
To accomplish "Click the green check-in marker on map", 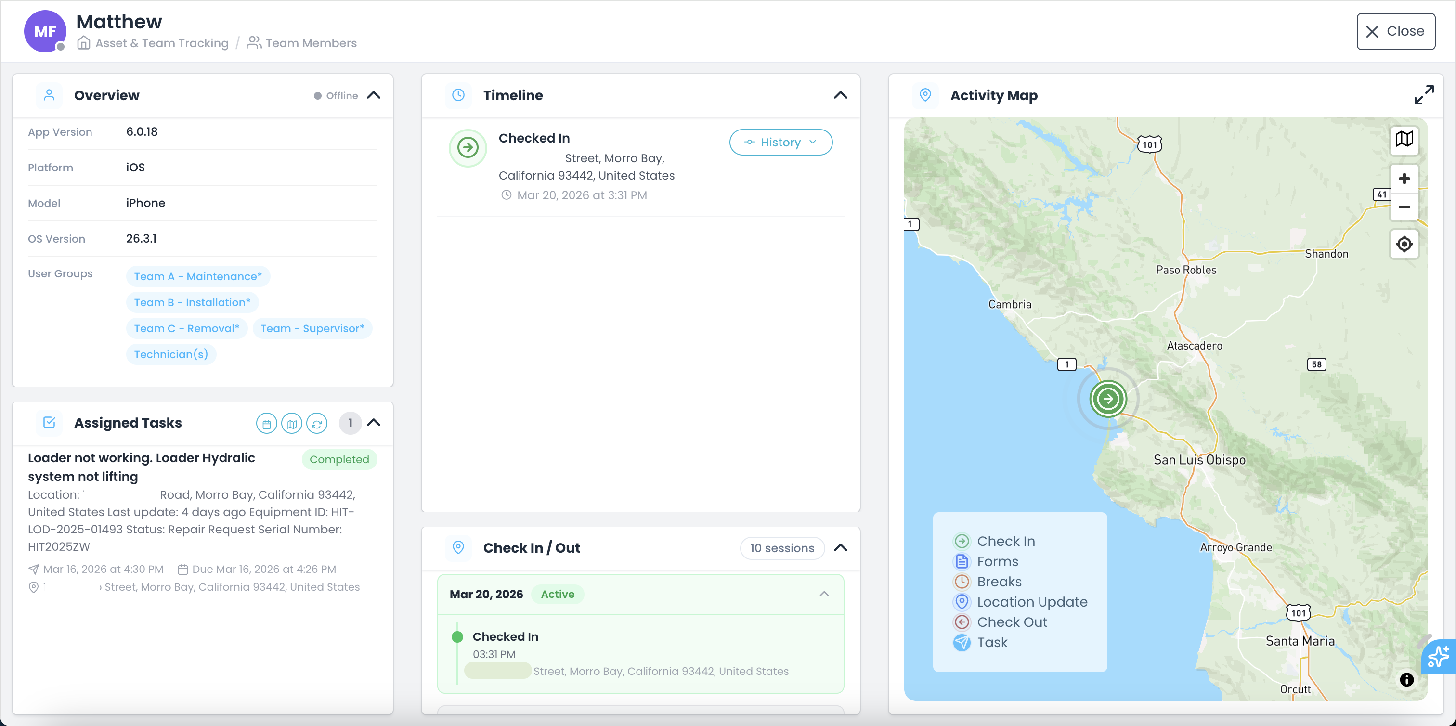I will [x=1108, y=399].
